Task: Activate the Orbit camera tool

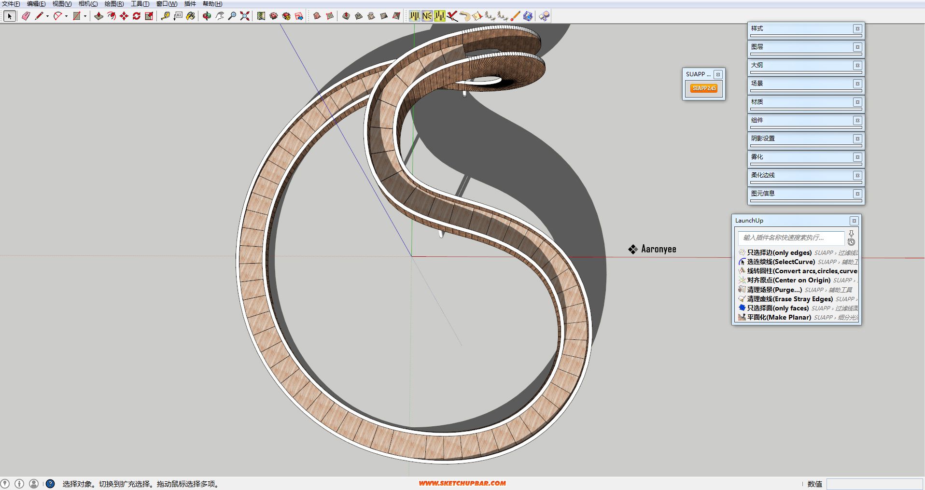Action: 207,16
